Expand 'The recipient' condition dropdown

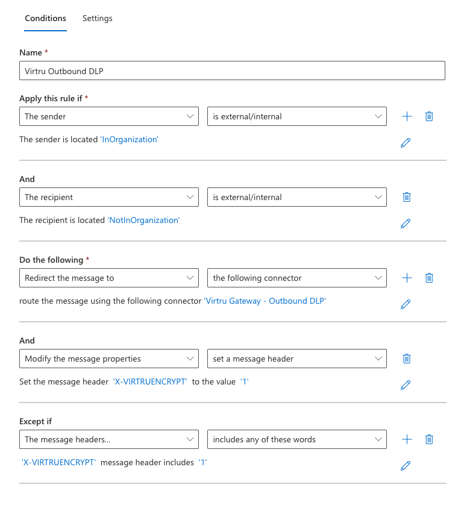coord(109,197)
